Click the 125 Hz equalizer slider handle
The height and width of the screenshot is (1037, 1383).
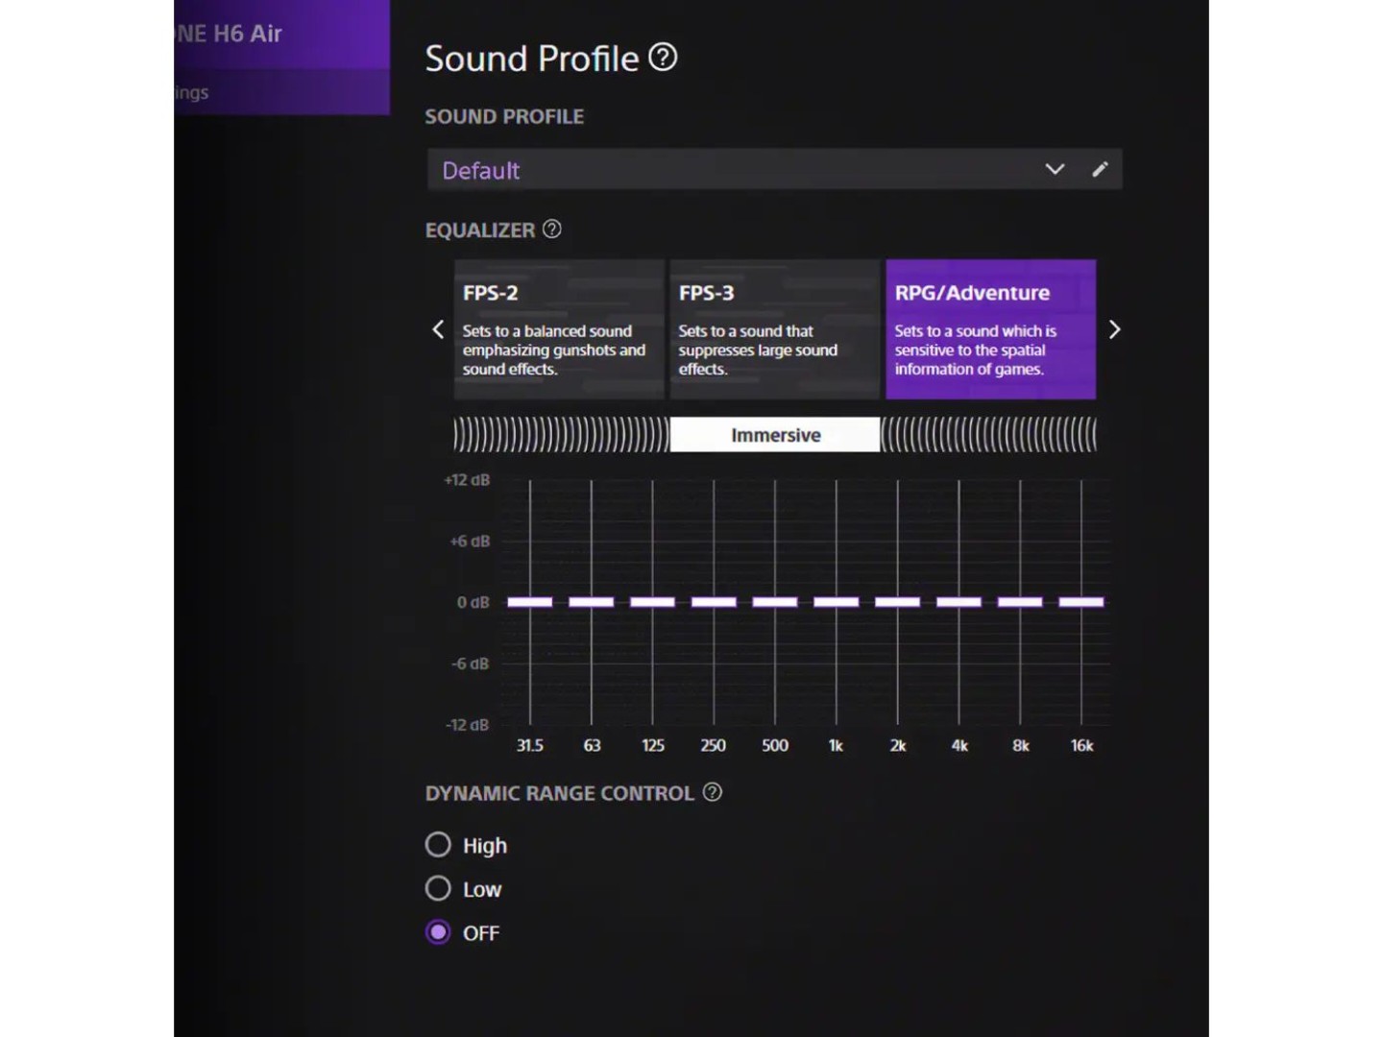point(653,602)
